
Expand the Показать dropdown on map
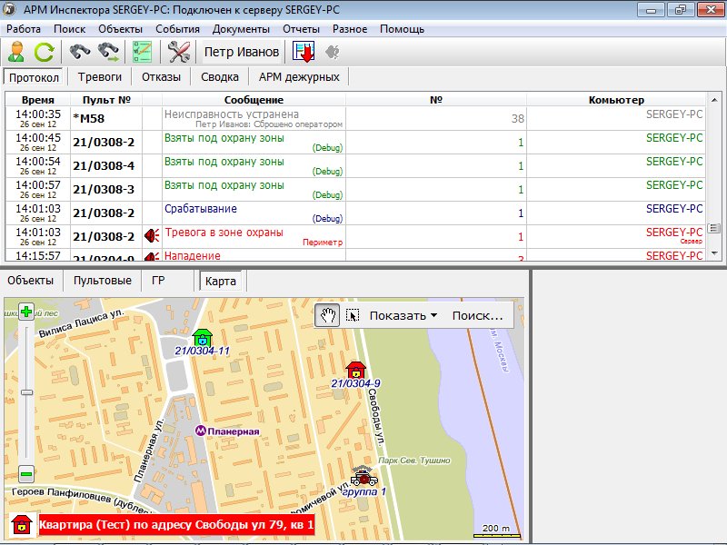(403, 315)
